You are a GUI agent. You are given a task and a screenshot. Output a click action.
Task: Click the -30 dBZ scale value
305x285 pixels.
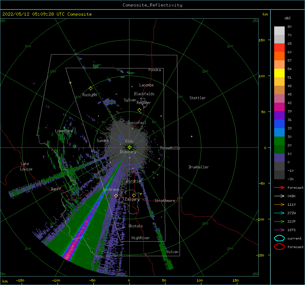(290, 179)
